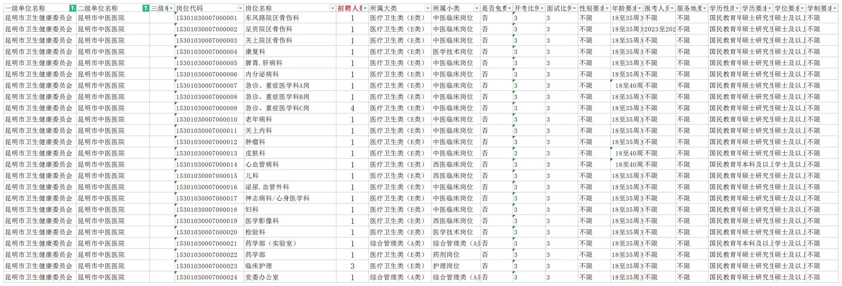Viewport: 842px width, 286px height.
Task: Click the 肿瘤科 position cell
Action: point(290,142)
